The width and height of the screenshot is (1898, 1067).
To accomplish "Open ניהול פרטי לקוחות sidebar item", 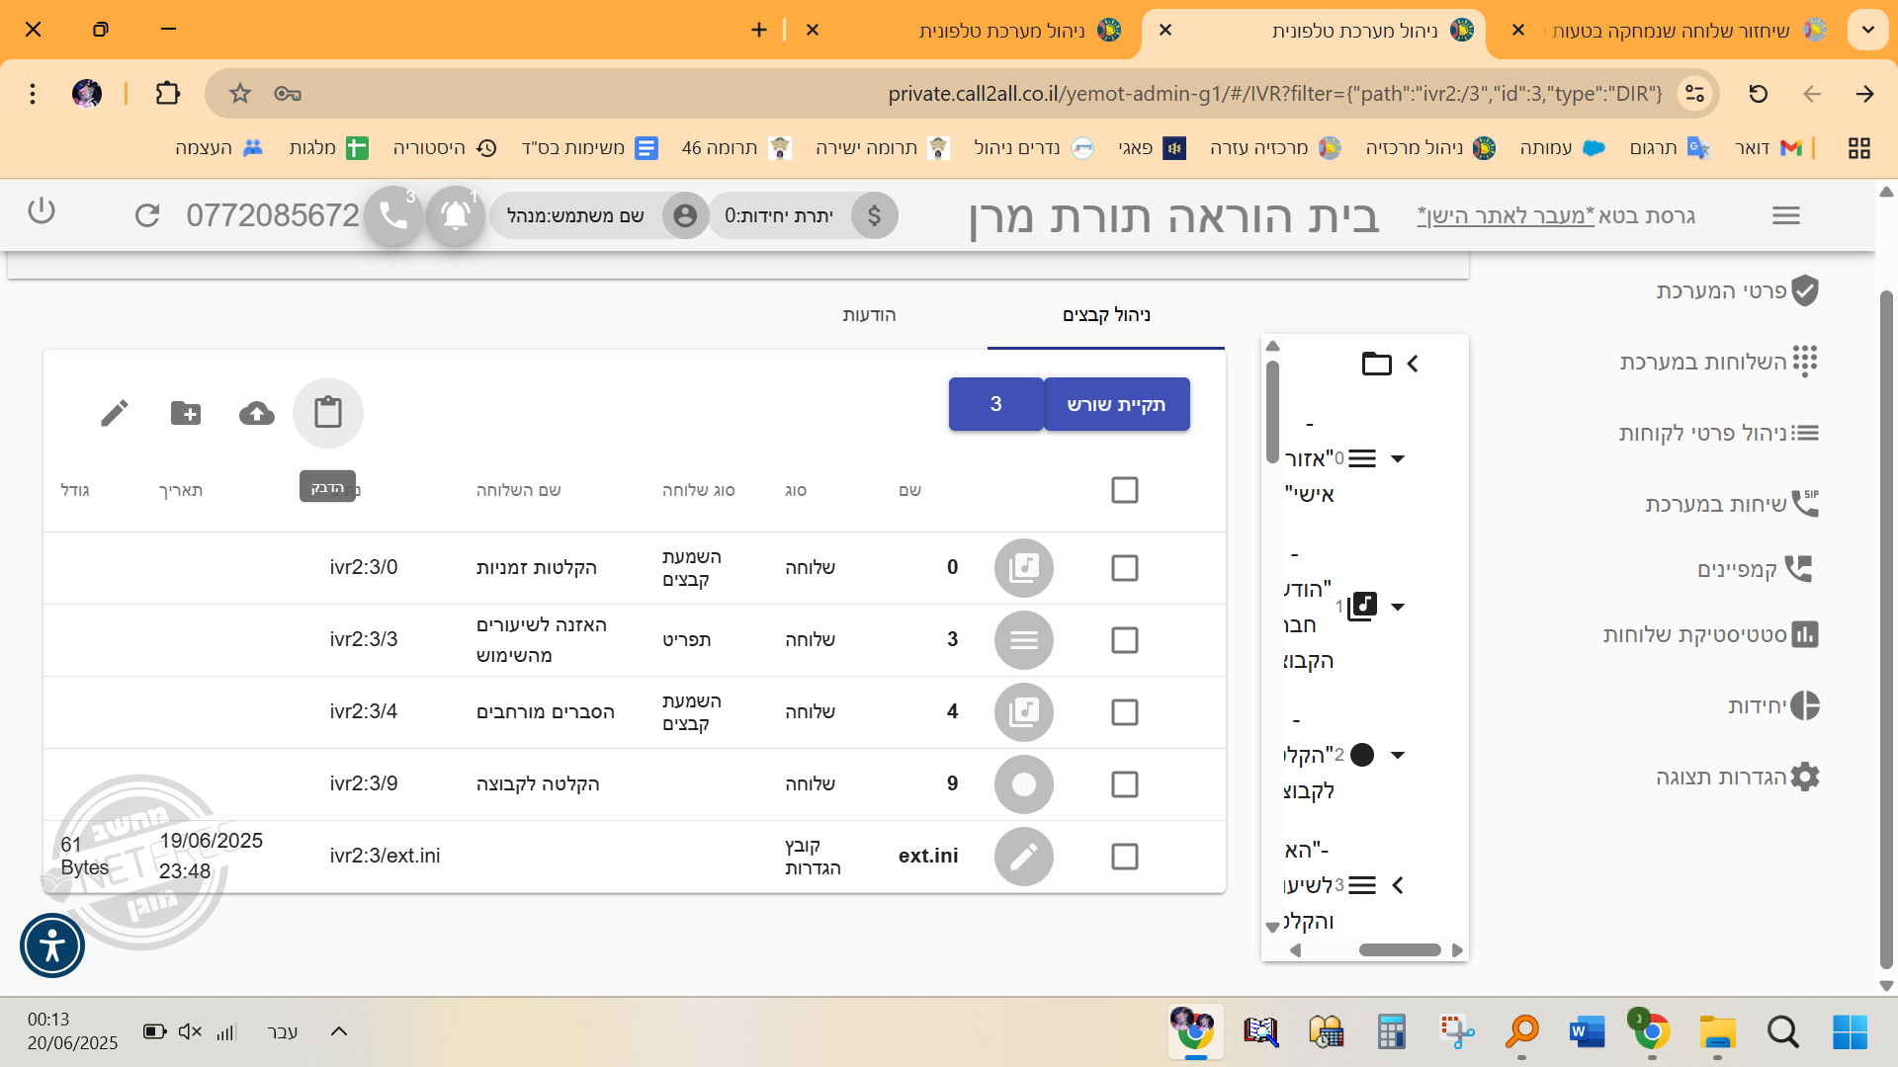I will [1719, 433].
